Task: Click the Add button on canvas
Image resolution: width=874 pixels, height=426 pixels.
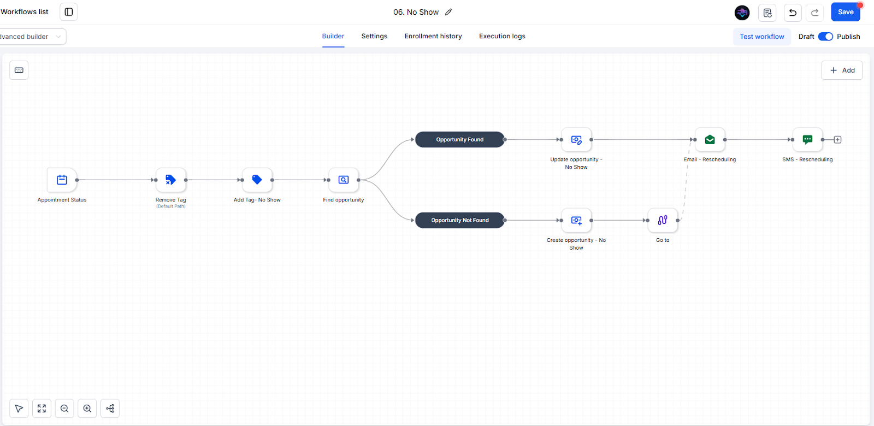Action: tap(842, 70)
